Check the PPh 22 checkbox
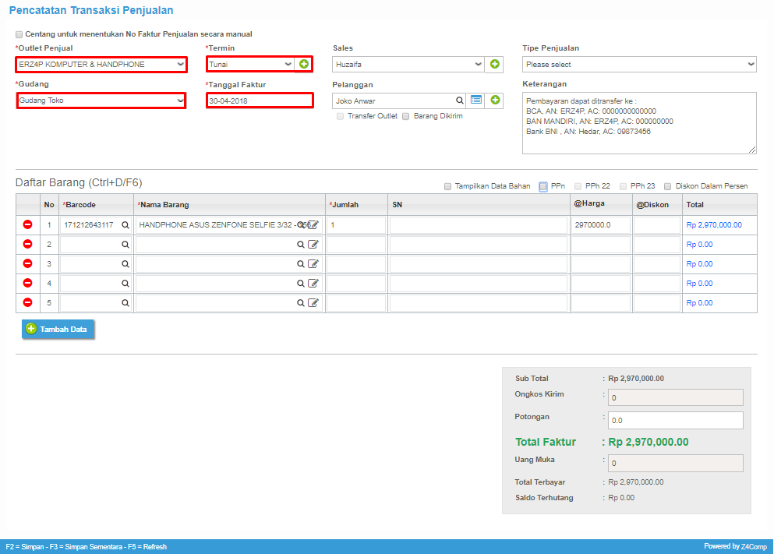The height and width of the screenshot is (554, 774). (578, 186)
